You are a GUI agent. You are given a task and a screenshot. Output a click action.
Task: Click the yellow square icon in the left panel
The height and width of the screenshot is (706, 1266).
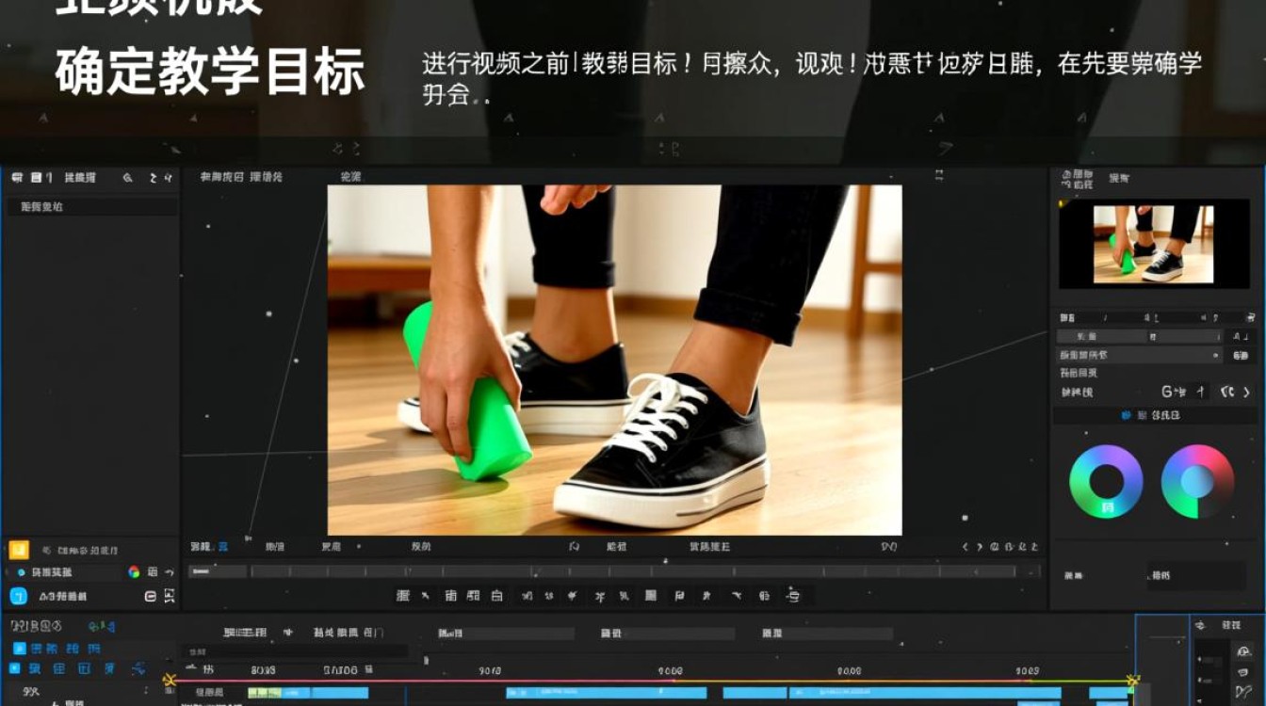click(19, 550)
